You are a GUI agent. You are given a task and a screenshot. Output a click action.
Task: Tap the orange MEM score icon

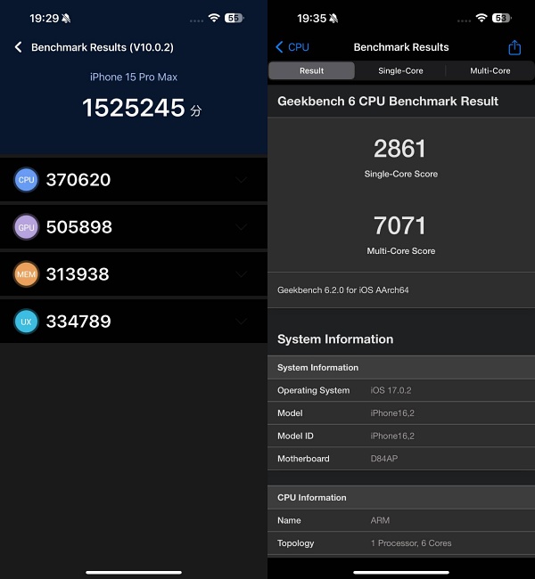pyautogui.click(x=26, y=274)
